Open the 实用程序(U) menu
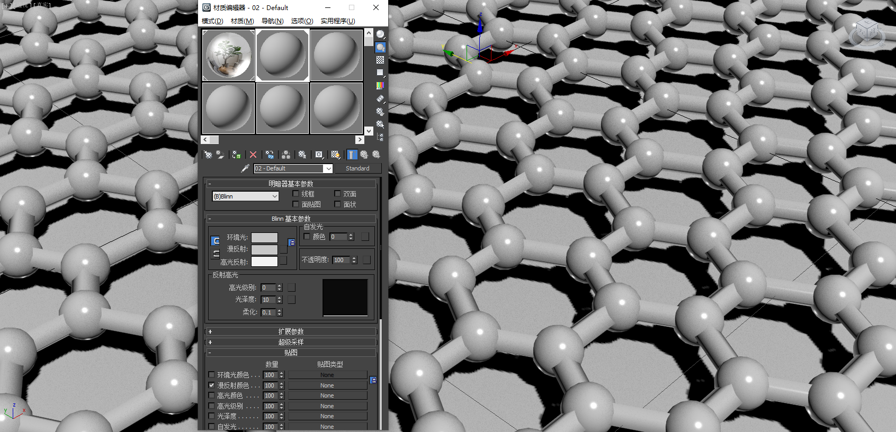 (x=338, y=21)
